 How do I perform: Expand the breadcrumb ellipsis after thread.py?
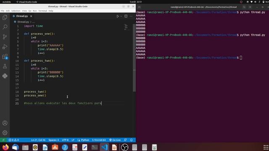tap(34, 22)
